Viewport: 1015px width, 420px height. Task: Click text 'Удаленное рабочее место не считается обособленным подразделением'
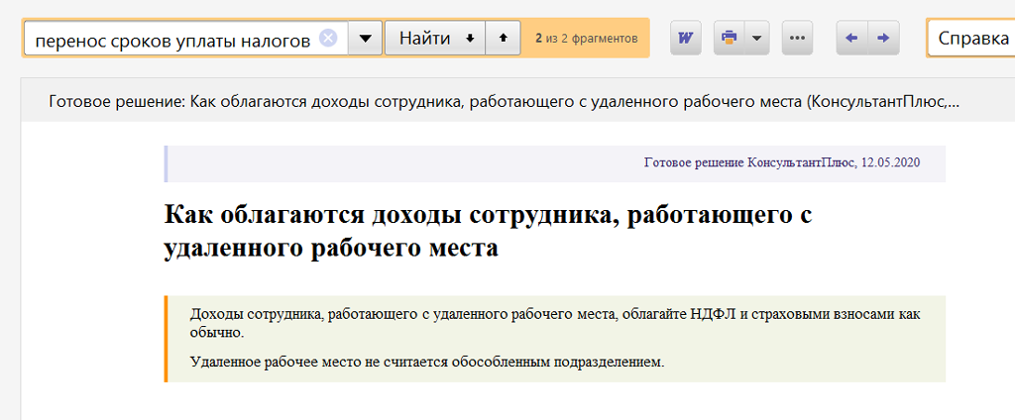click(x=427, y=362)
